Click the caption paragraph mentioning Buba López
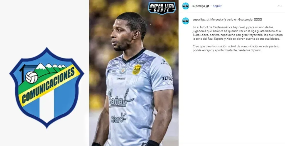 (x=238, y=33)
